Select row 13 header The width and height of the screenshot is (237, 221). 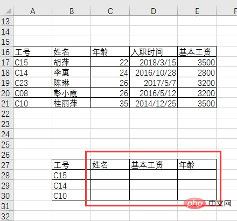point(6,21)
